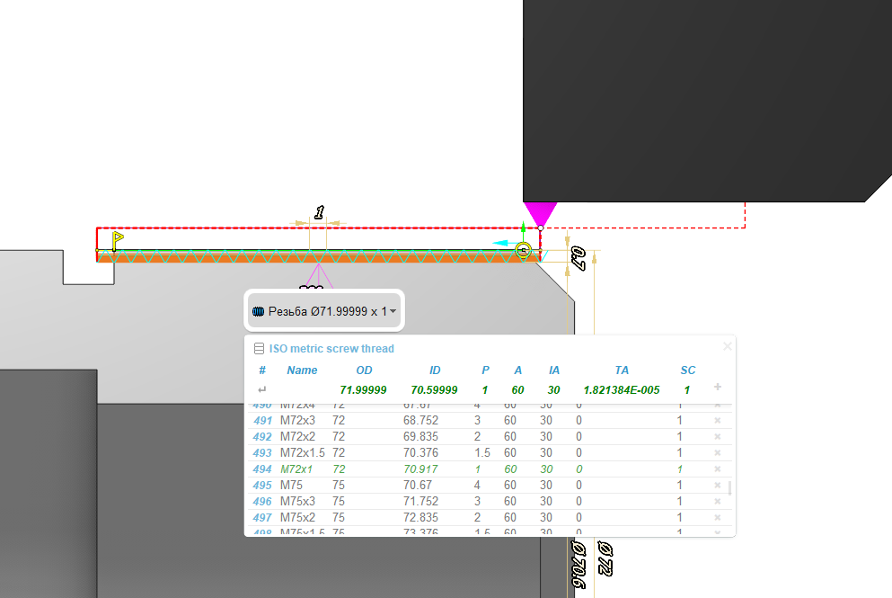Click the magenta threading tool insert tip
This screenshot has height=598, width=892.
[x=540, y=214]
